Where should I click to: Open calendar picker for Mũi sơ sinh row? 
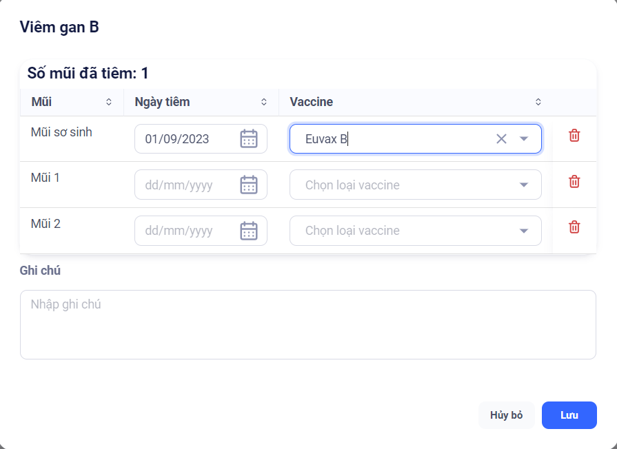[248, 139]
